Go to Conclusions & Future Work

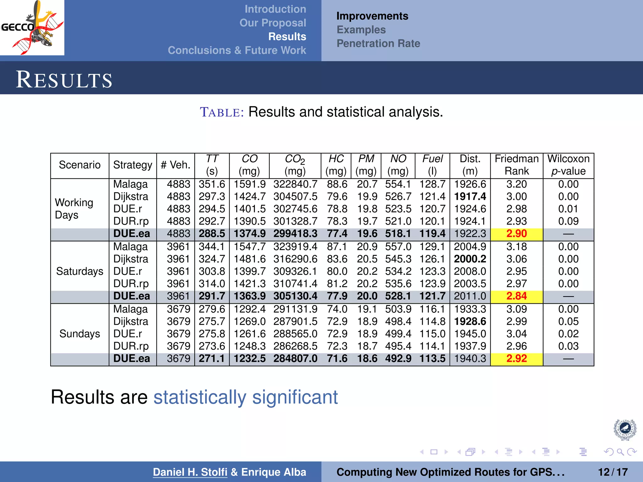click(237, 50)
